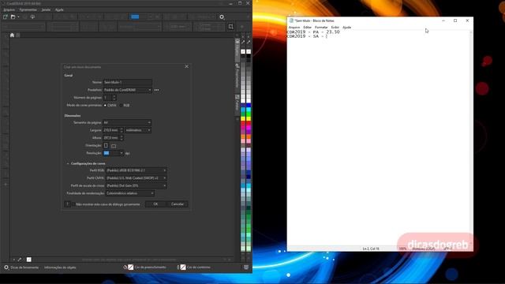
Task: Click the 'Cor do contorno' label
Action: (x=198, y=267)
